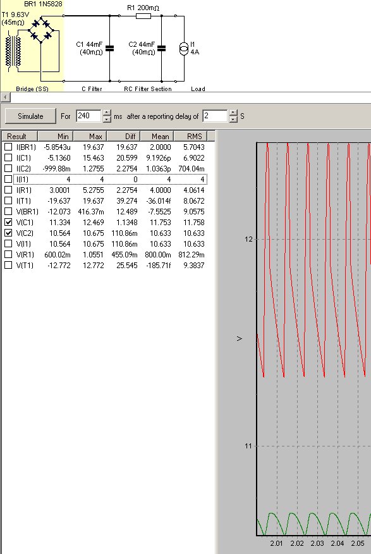This screenshot has width=371, height=554.
Task: Click the Mean column header
Action: coord(157,137)
